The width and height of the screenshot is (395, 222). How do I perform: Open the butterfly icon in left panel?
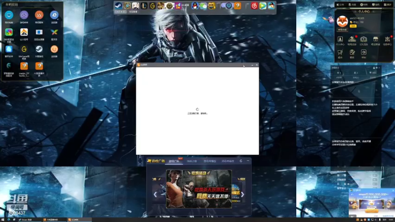tap(54, 32)
